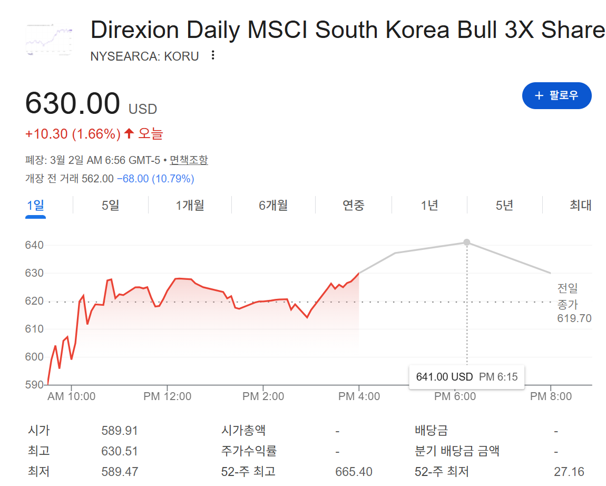Show the 1개월 chart range
This screenshot has height=486, width=606.
190,205
